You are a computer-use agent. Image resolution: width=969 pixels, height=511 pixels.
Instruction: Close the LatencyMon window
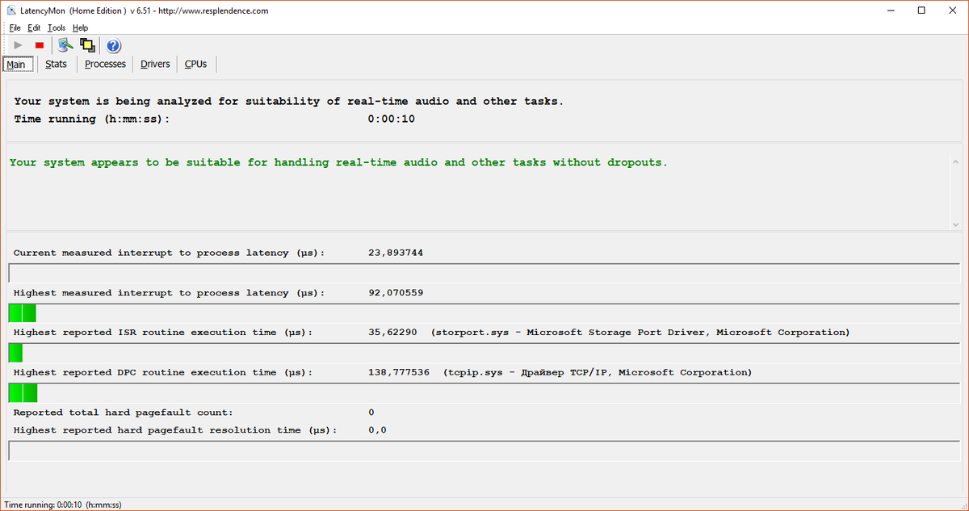(x=953, y=10)
